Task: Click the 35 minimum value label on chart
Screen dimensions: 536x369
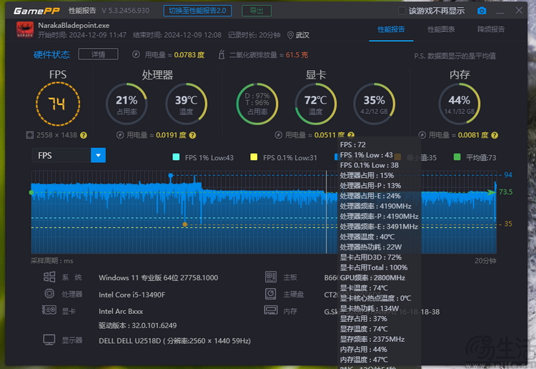Action: (508, 224)
